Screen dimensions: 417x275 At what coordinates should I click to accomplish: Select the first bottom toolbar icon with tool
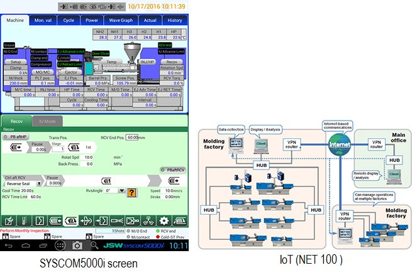tap(9, 220)
